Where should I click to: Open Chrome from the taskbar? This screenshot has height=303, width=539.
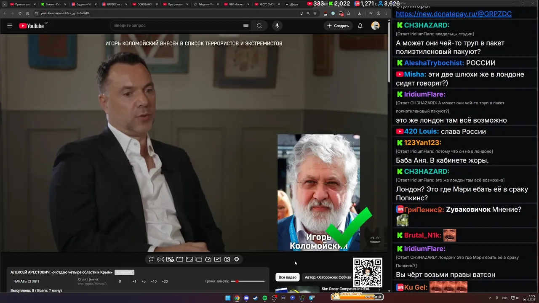pyautogui.click(x=237, y=298)
